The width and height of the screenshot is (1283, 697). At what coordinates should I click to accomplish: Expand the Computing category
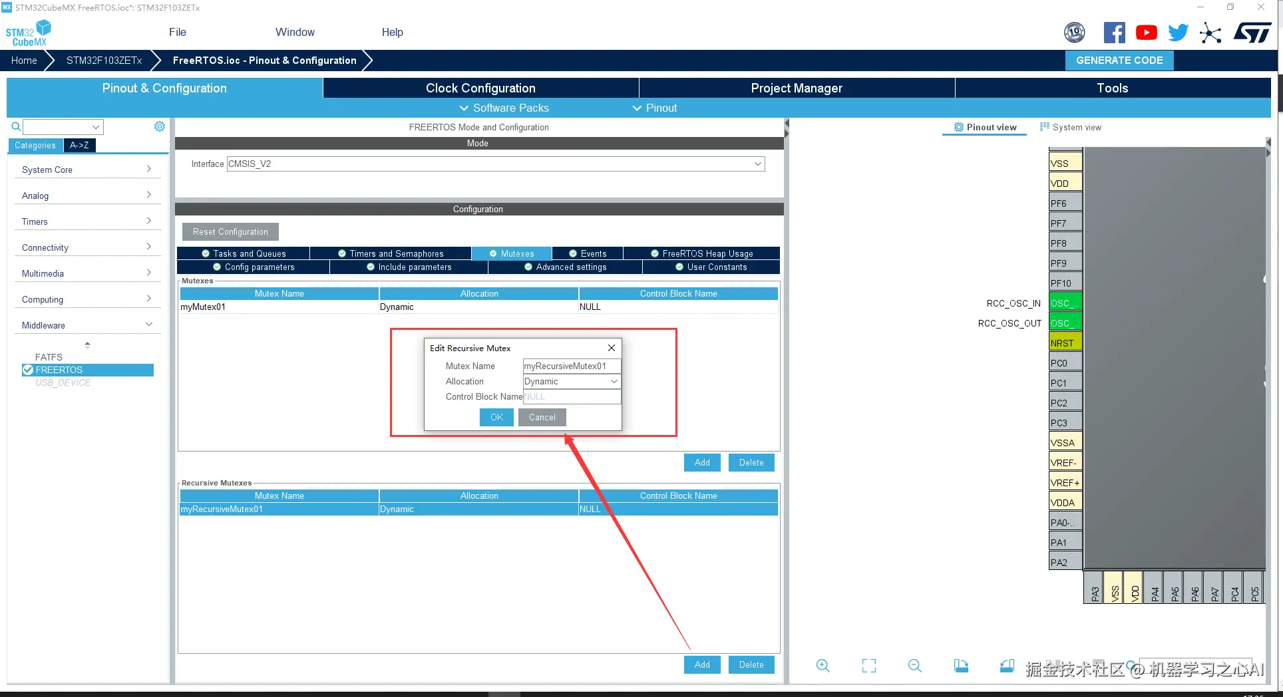tap(87, 299)
